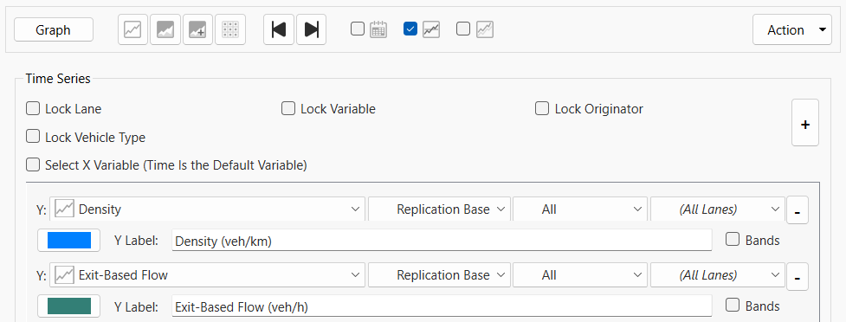Click the Graph button
Image resolution: width=846 pixels, height=322 pixels.
click(x=54, y=29)
